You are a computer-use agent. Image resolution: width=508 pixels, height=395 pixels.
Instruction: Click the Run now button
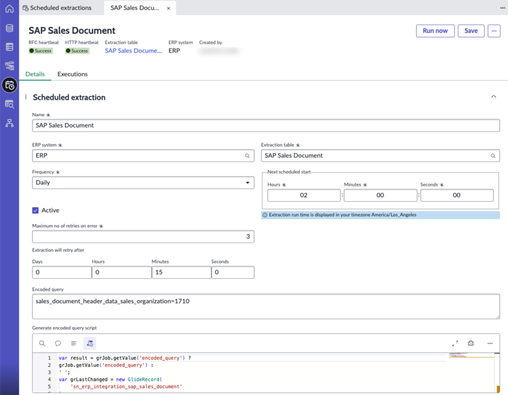[x=435, y=31]
